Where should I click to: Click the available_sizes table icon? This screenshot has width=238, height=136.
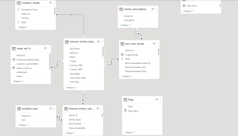click(19, 109)
